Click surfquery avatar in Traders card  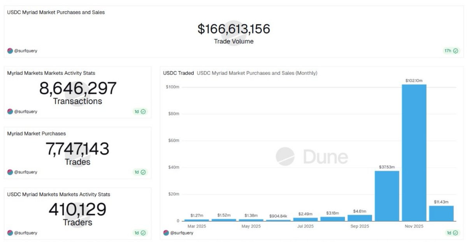10,233
